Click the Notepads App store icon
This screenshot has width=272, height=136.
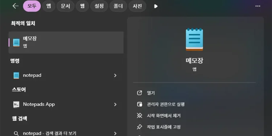click(16, 104)
